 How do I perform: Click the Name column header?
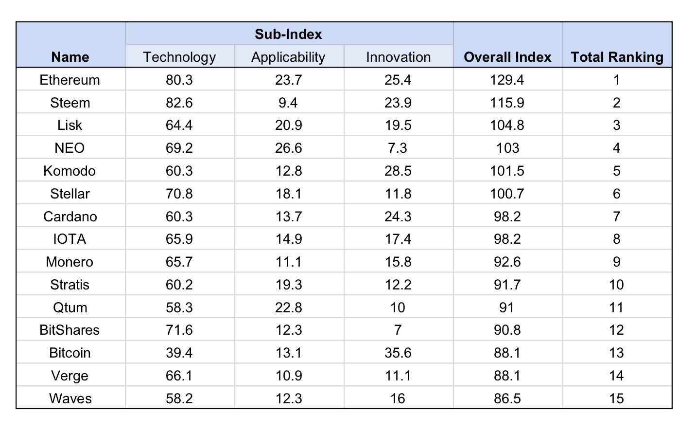70,57
